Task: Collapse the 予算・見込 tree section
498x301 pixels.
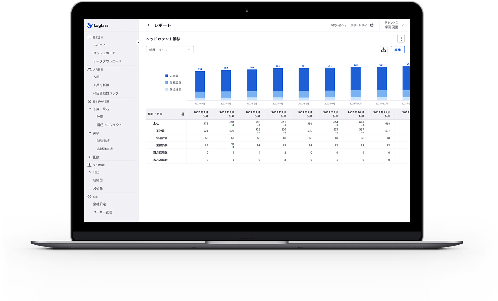Action: tap(90, 109)
